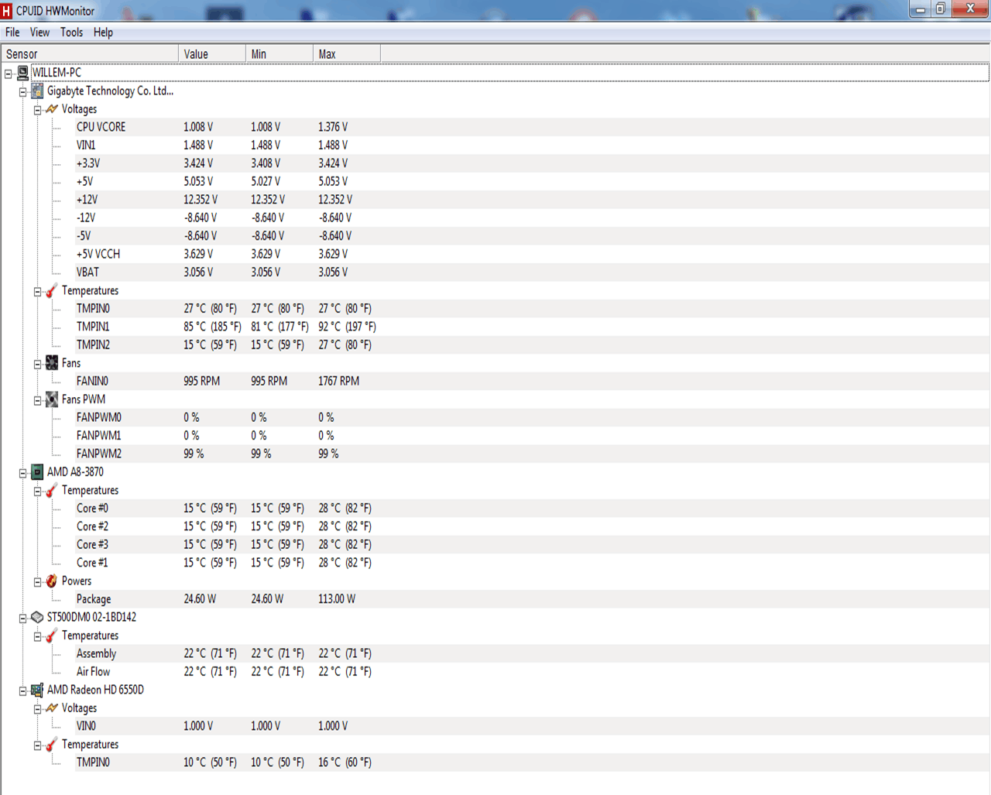991x795 pixels.
Task: Collapse the Gigabyte Technology Co. Ltd node
Action: point(23,92)
